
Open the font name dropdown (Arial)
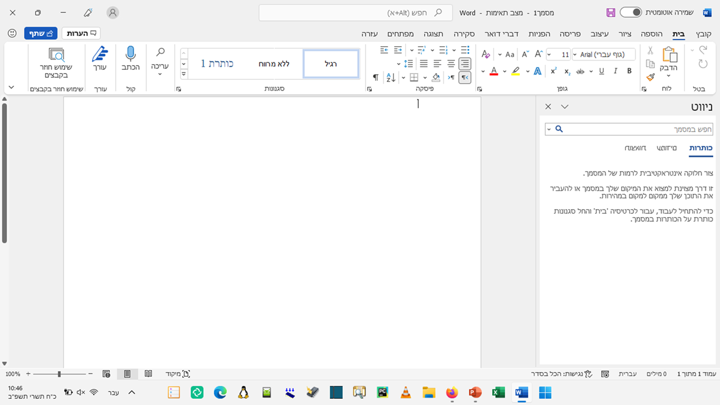click(x=574, y=55)
